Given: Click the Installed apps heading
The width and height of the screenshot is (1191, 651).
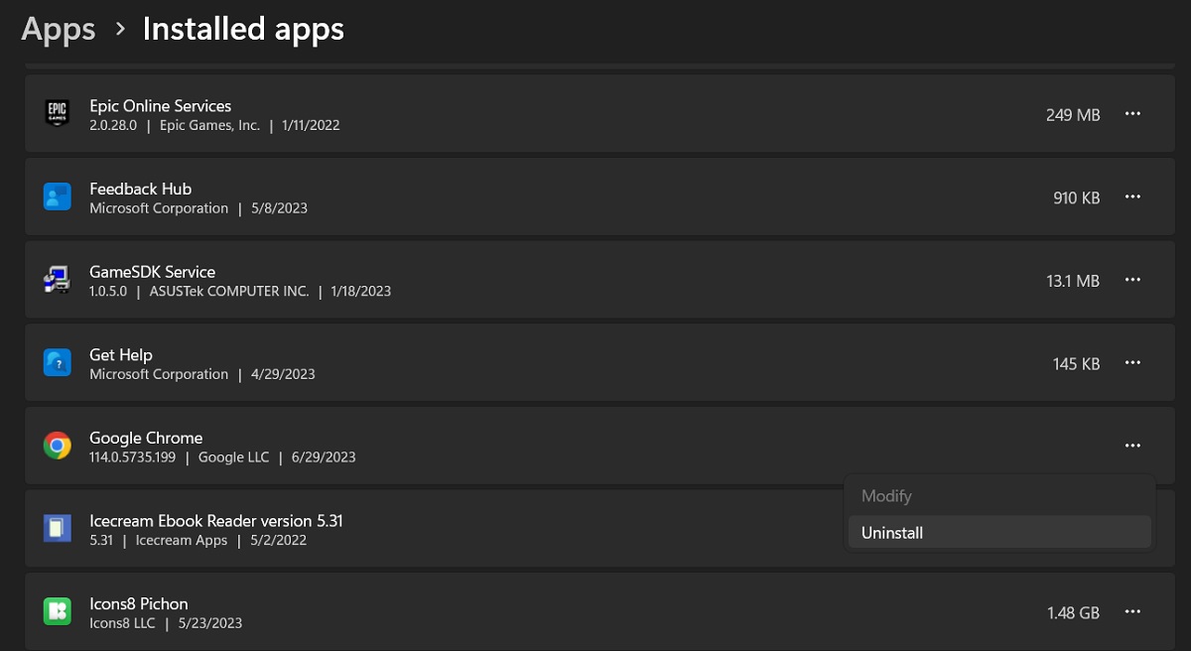Looking at the screenshot, I should click(243, 29).
